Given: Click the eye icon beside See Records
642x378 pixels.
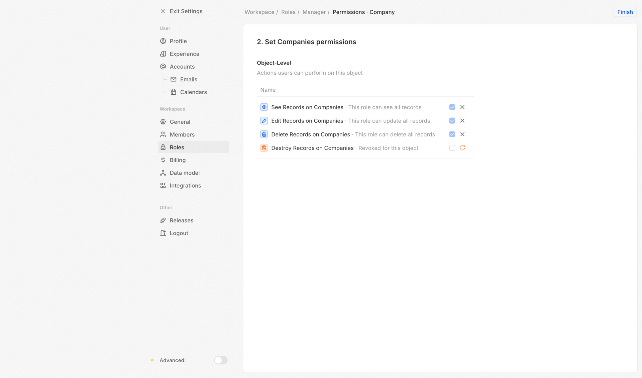Looking at the screenshot, I should tap(264, 107).
